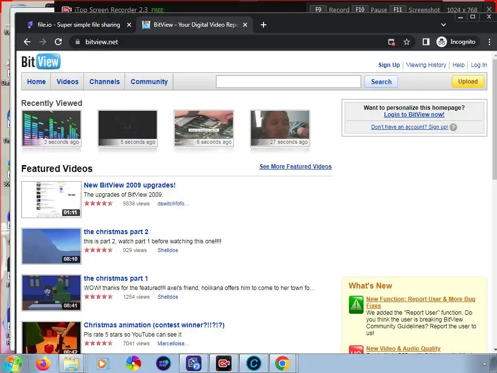The image size is (497, 373).
Task: Open the Videos navigation tab
Action: click(x=67, y=82)
